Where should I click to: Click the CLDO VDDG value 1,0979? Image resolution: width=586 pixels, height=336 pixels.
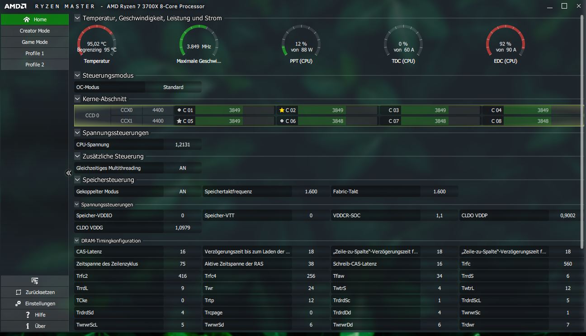point(183,228)
